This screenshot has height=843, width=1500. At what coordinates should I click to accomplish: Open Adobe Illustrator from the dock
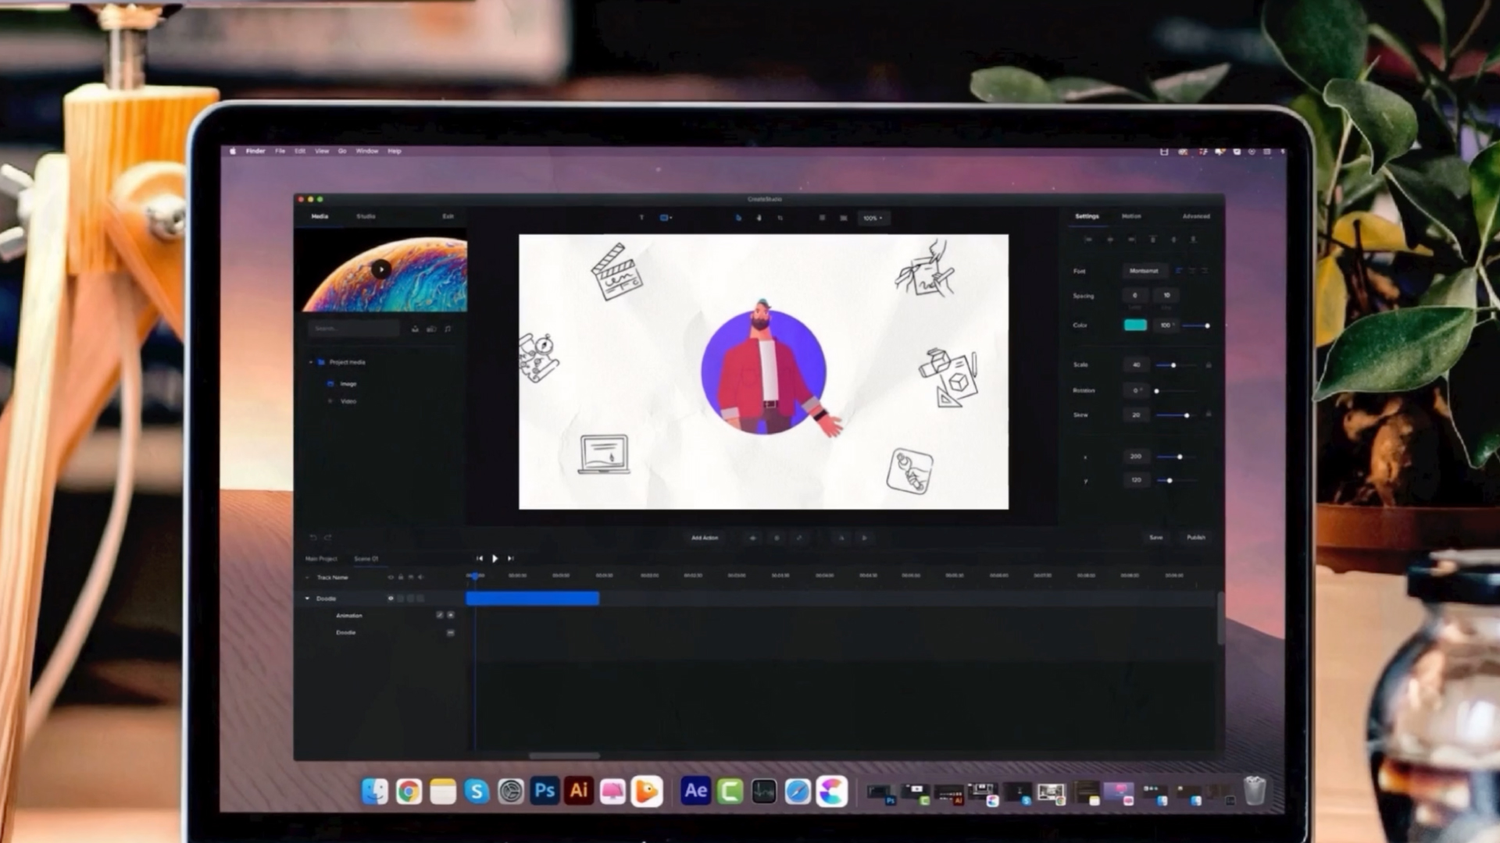(x=579, y=791)
